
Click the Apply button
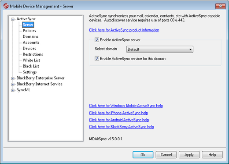pyautogui.click(x=189, y=155)
